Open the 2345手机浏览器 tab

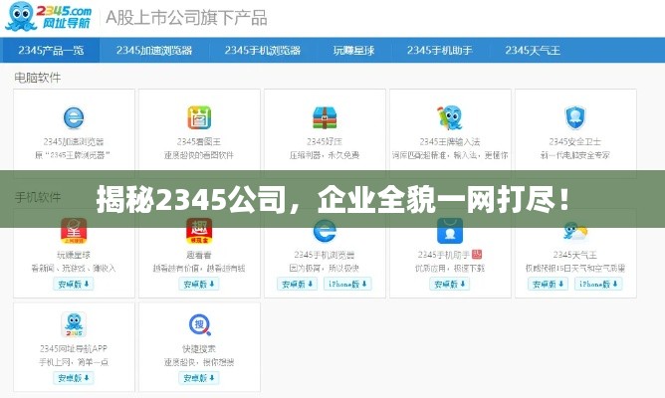(x=263, y=51)
